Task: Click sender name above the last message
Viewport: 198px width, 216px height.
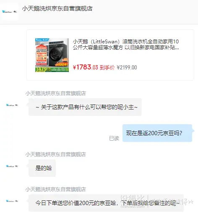Action: pos(55,189)
